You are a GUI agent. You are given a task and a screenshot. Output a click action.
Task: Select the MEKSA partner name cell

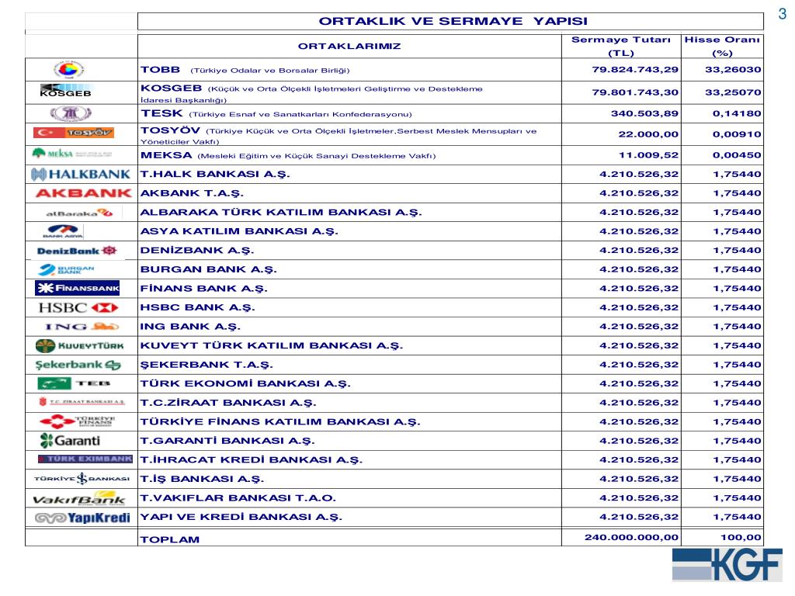(x=349, y=155)
